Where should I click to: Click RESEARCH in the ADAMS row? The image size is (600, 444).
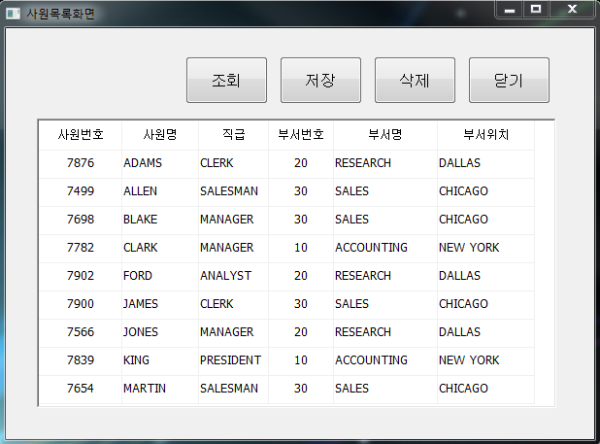385,163
